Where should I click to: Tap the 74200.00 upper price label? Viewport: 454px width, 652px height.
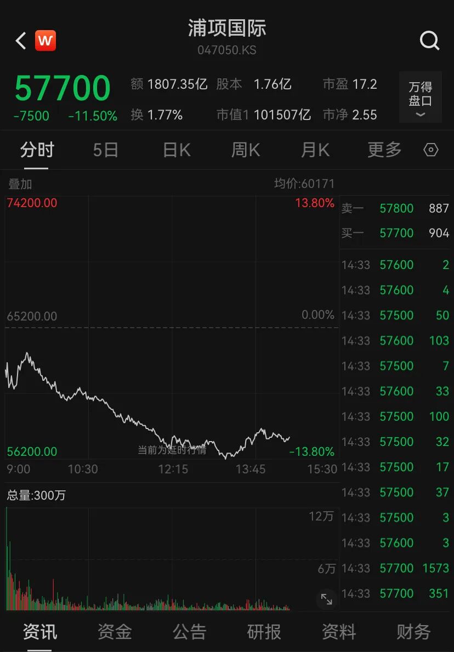(32, 203)
